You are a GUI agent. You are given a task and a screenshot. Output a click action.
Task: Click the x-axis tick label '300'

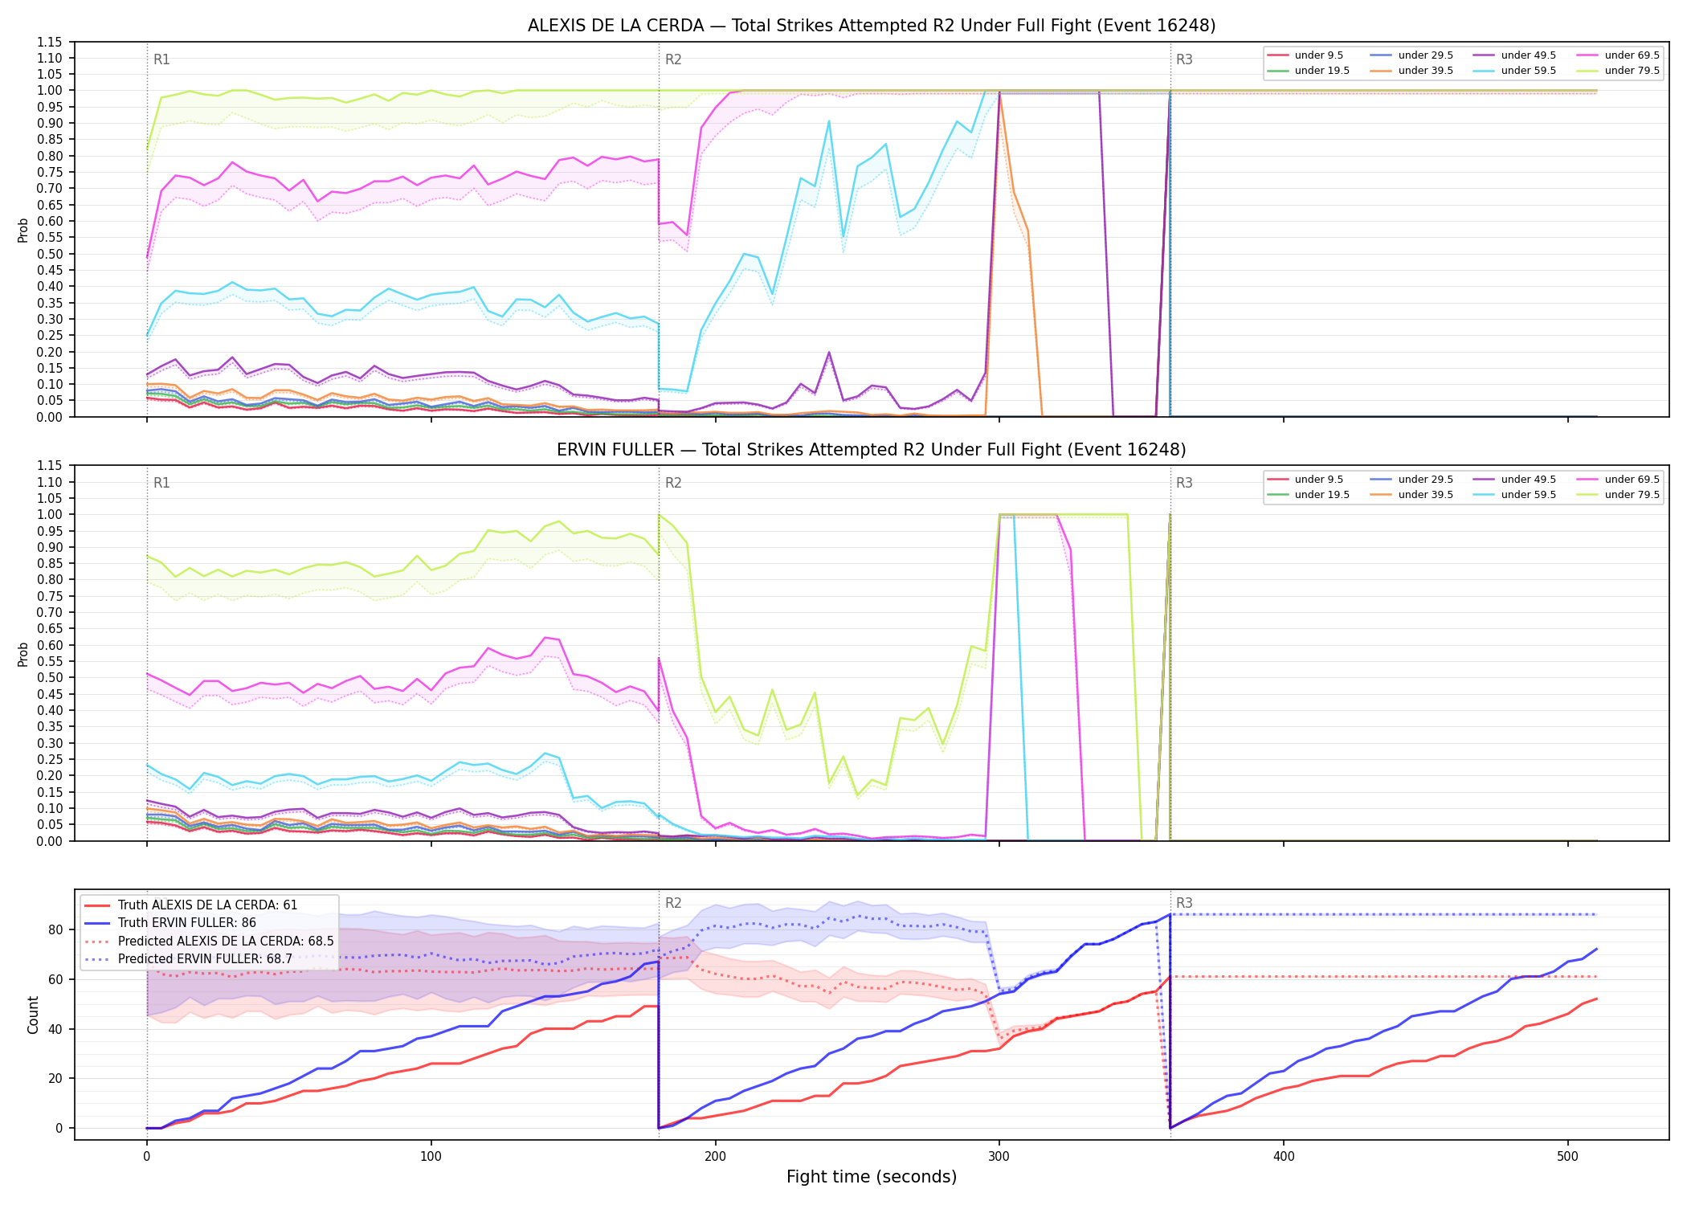(x=999, y=1157)
